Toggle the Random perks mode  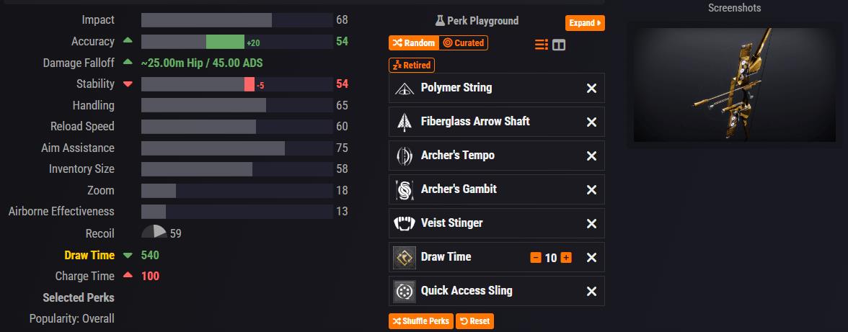tap(414, 43)
